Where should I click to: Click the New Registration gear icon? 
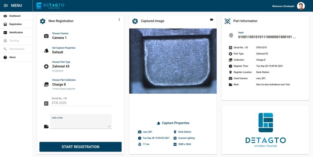[x=43, y=21]
